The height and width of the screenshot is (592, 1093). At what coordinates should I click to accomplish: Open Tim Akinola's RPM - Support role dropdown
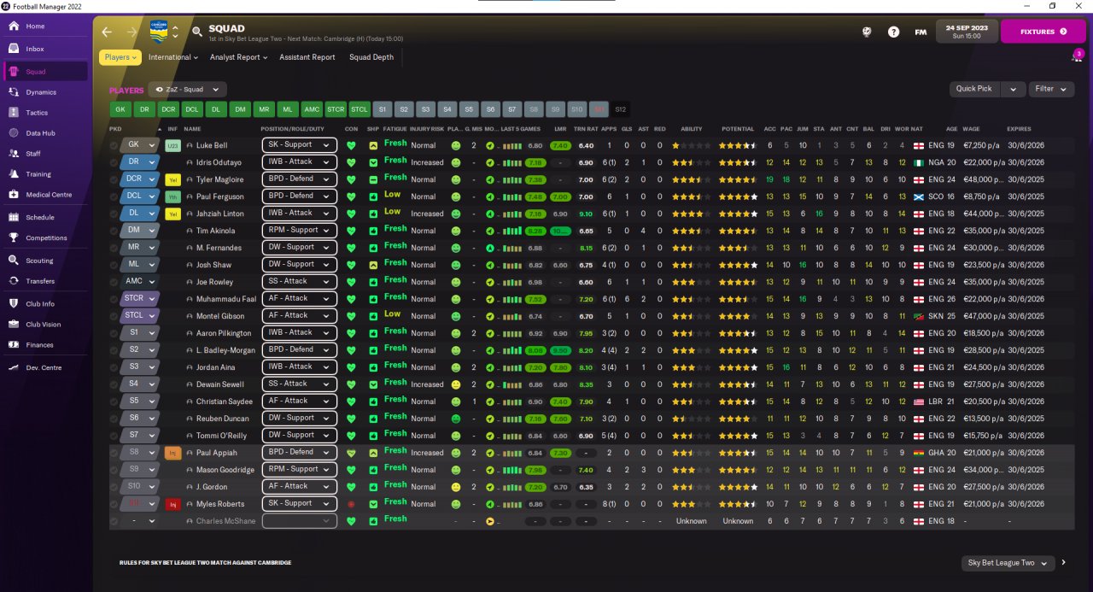(299, 231)
